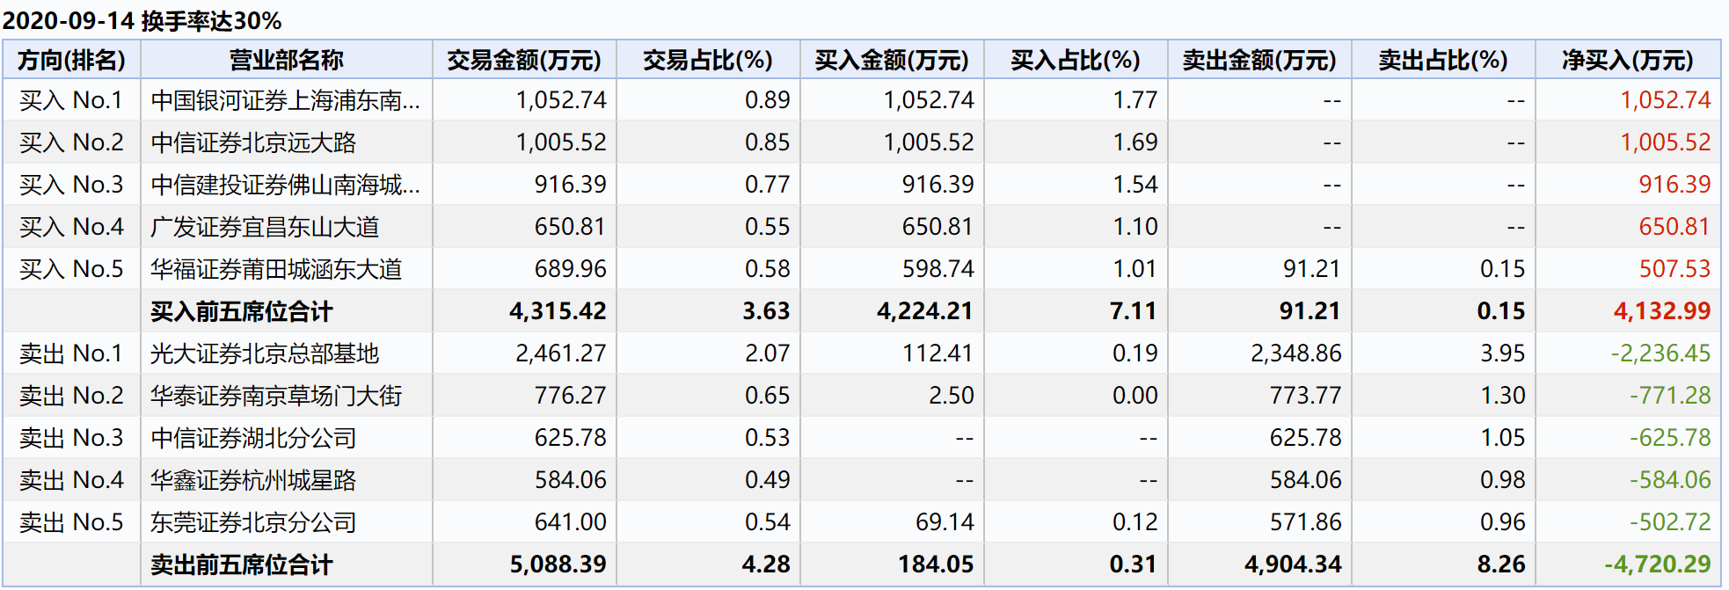Screen dimensions: 1729x590
Task: Click the 买入 No.5 rank cell
Action: [x=71, y=269]
